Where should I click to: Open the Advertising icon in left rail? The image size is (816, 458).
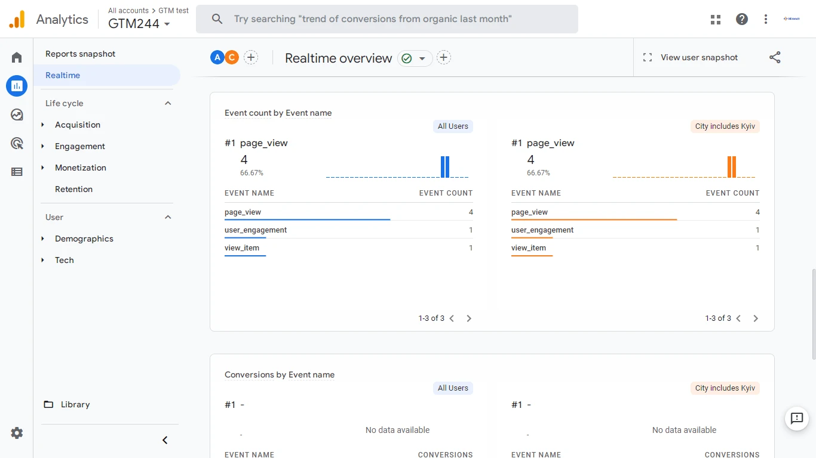point(17,143)
